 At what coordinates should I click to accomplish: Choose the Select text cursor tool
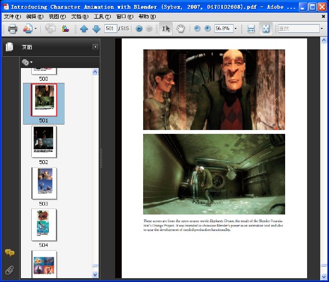[x=166, y=29]
